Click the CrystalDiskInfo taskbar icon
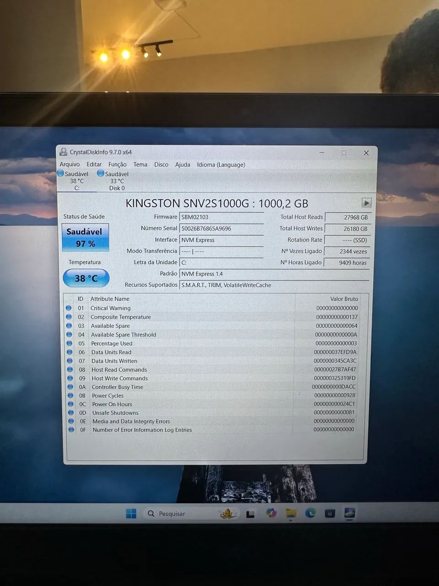This screenshot has height=586, width=439. pyautogui.click(x=349, y=513)
